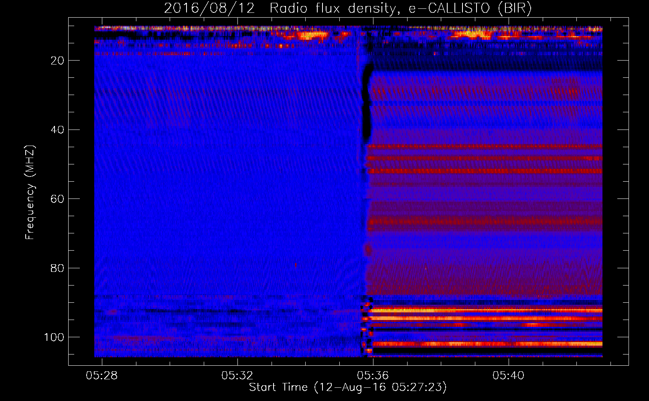649x401 pixels.
Task: Click the "Frequency (MHZ)" y-axis label
Action: pos(30,192)
